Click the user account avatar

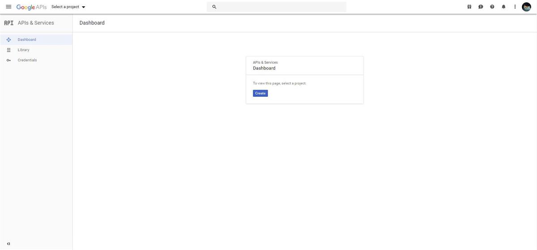(527, 7)
